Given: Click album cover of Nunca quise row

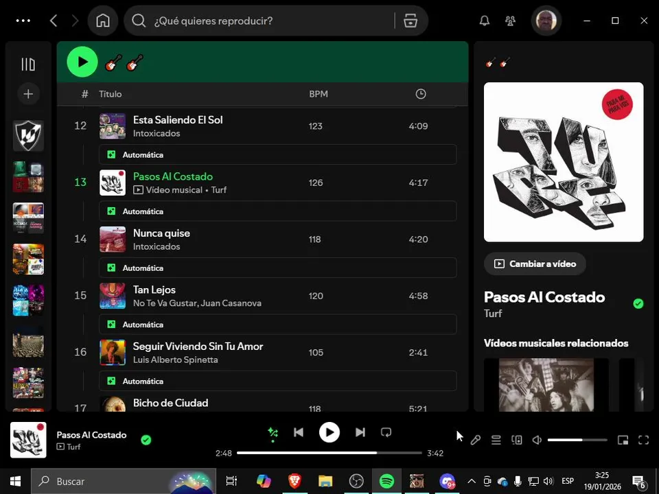Looking at the screenshot, I should (112, 239).
